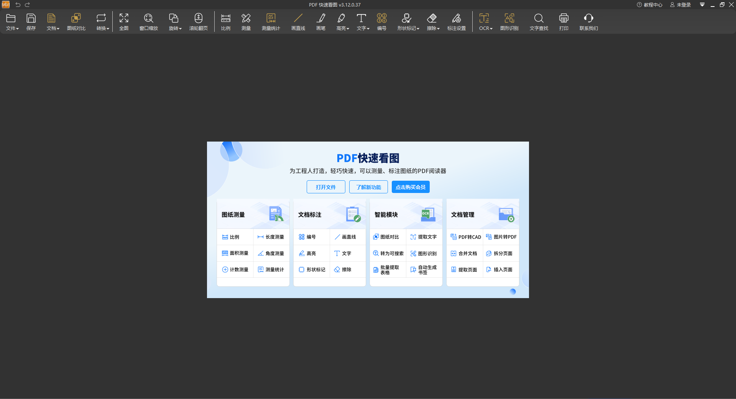Expand the Document (文档) dropdown
Image resolution: width=736 pixels, height=399 pixels.
[x=53, y=22]
